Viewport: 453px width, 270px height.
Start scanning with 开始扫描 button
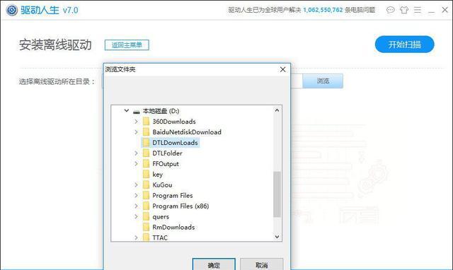404,45
